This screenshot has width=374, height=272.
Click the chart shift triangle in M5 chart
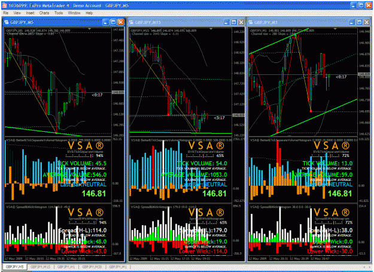click(90, 29)
